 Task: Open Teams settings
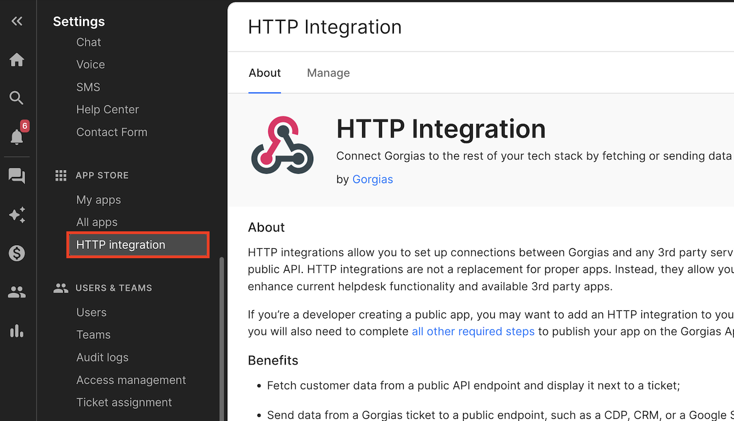point(93,335)
